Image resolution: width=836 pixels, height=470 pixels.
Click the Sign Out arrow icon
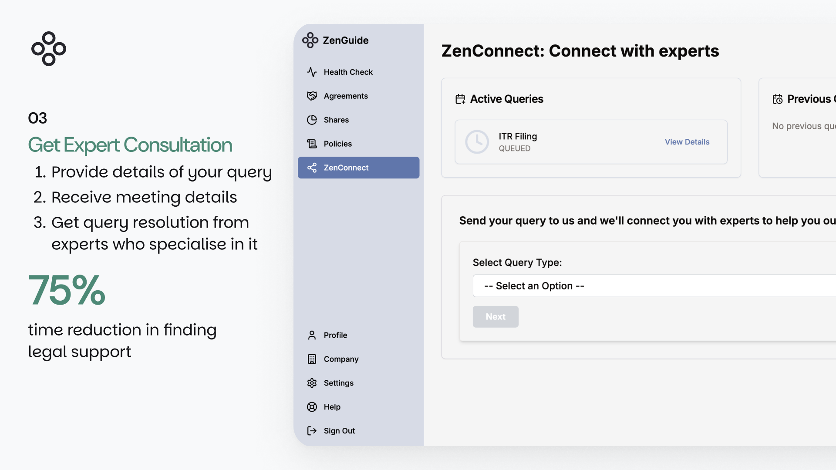click(x=312, y=431)
